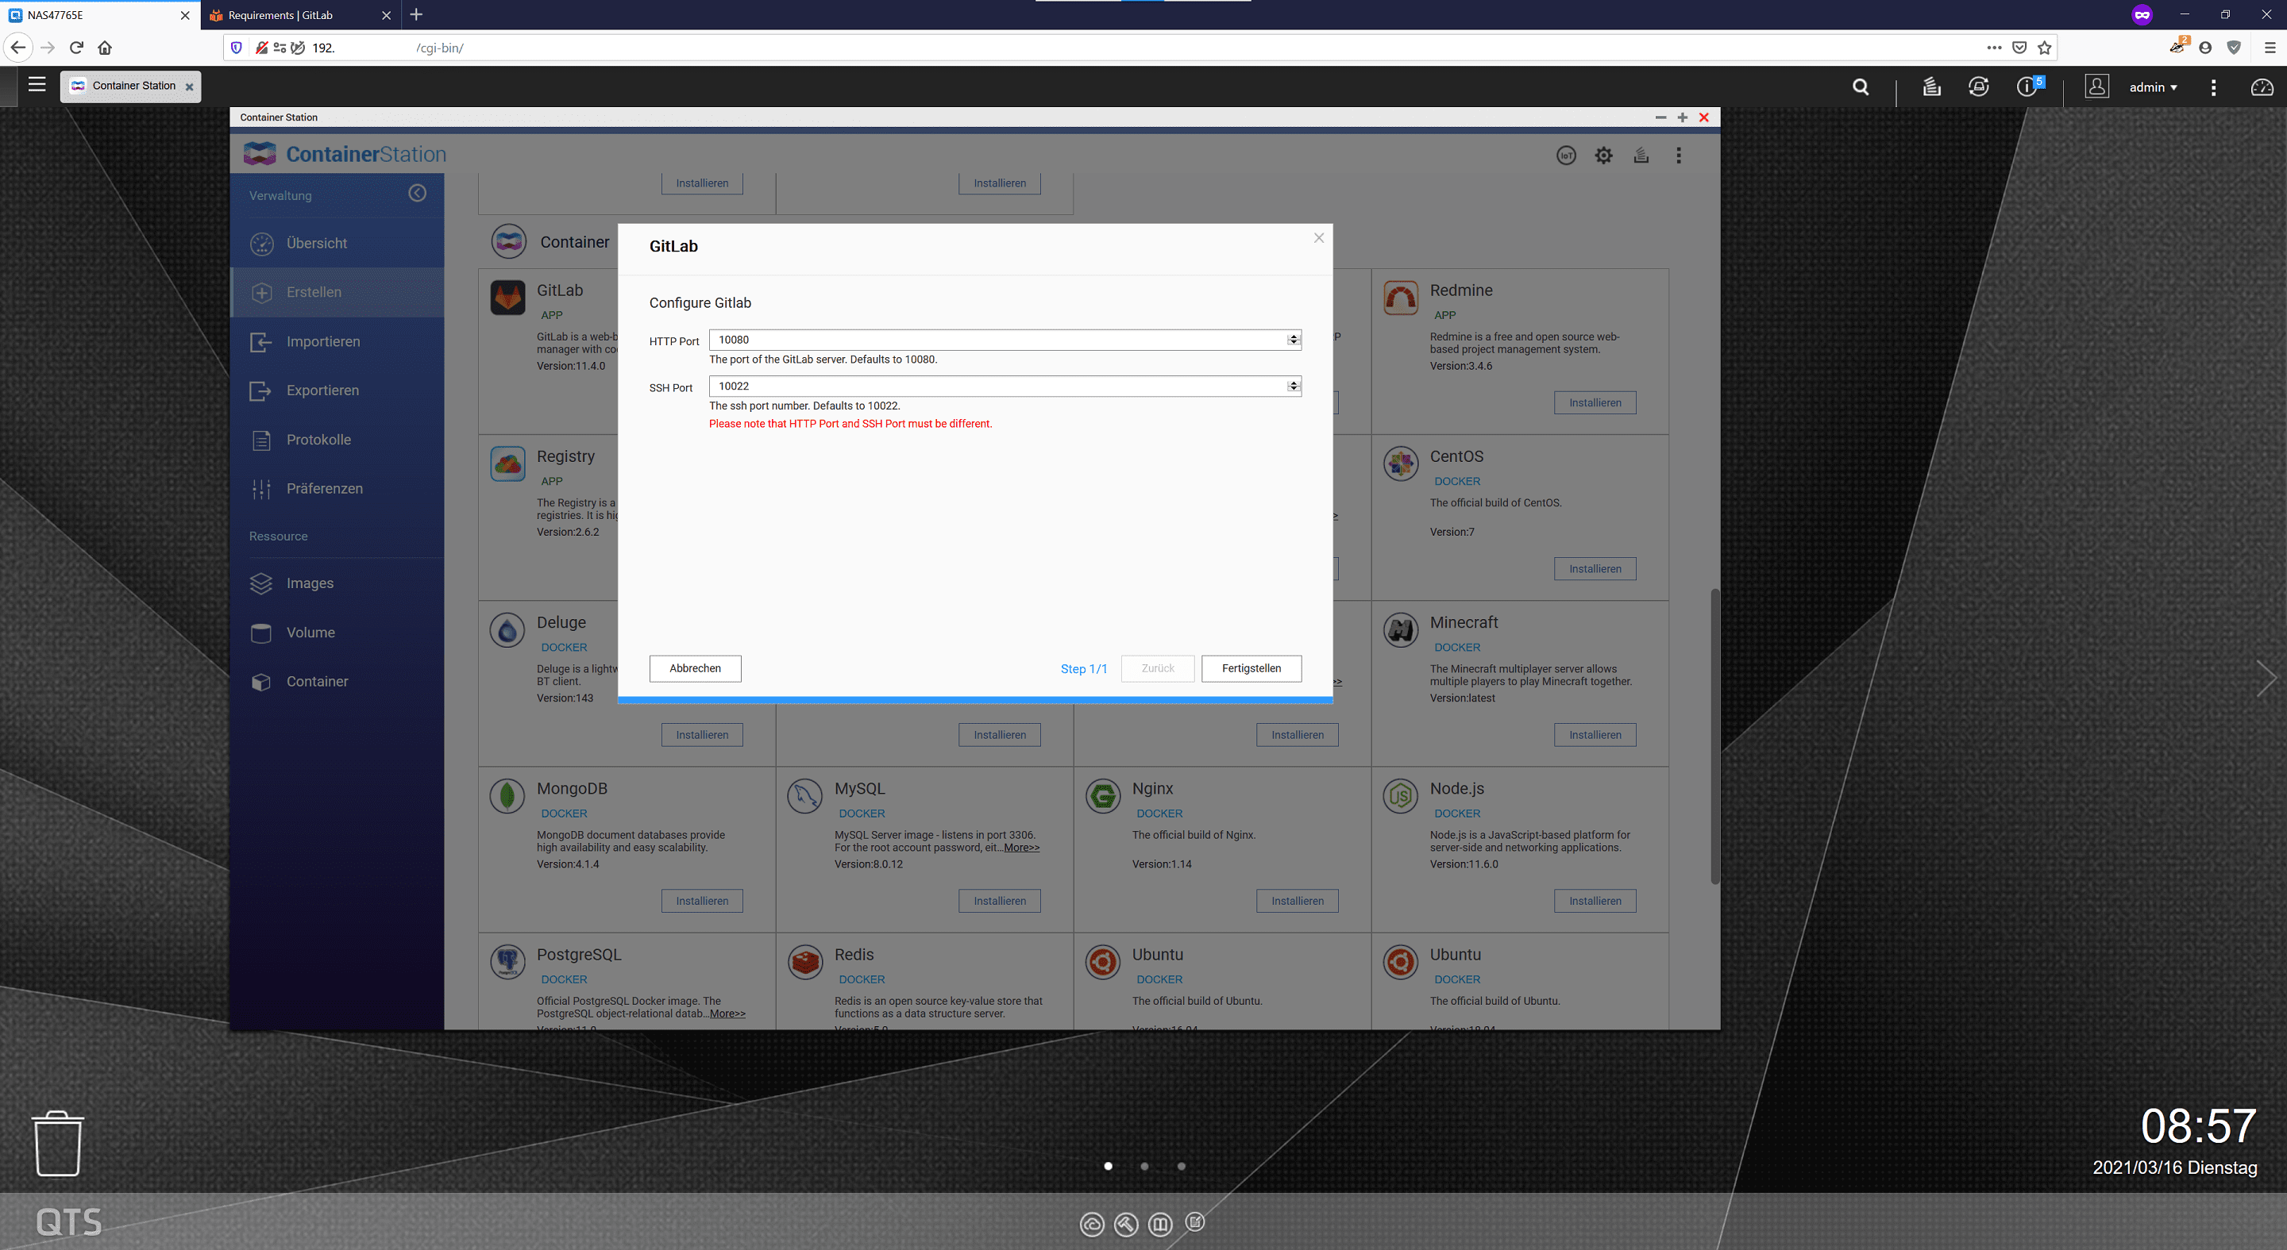
Task: Click the Node.js logo icon
Action: tap(1401, 796)
